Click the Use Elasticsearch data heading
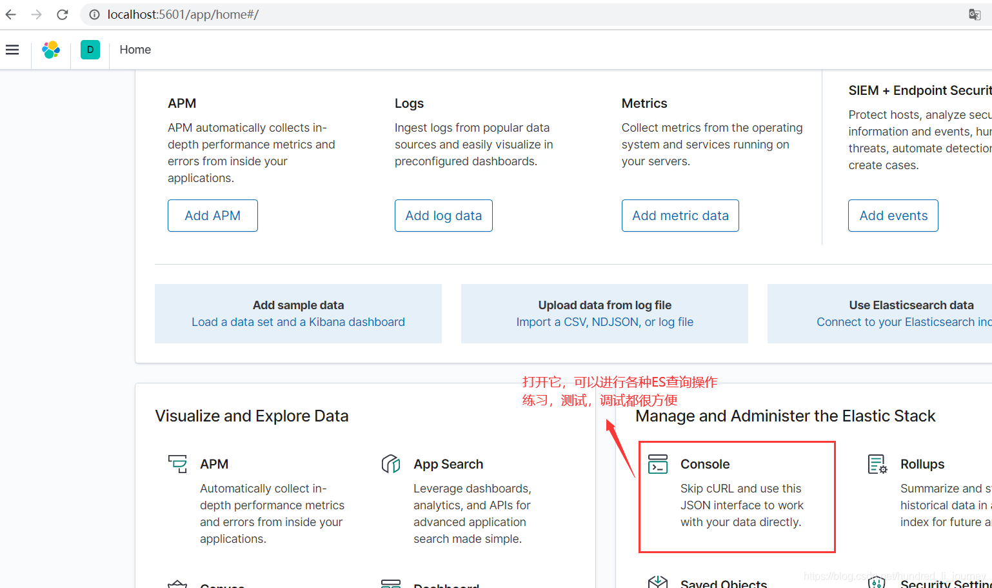The height and width of the screenshot is (588, 992). (911, 305)
